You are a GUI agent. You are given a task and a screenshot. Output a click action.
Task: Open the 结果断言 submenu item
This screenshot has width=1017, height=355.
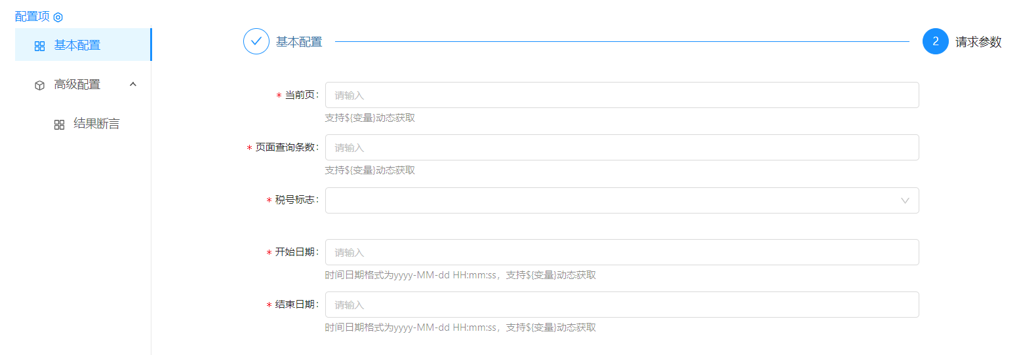96,124
